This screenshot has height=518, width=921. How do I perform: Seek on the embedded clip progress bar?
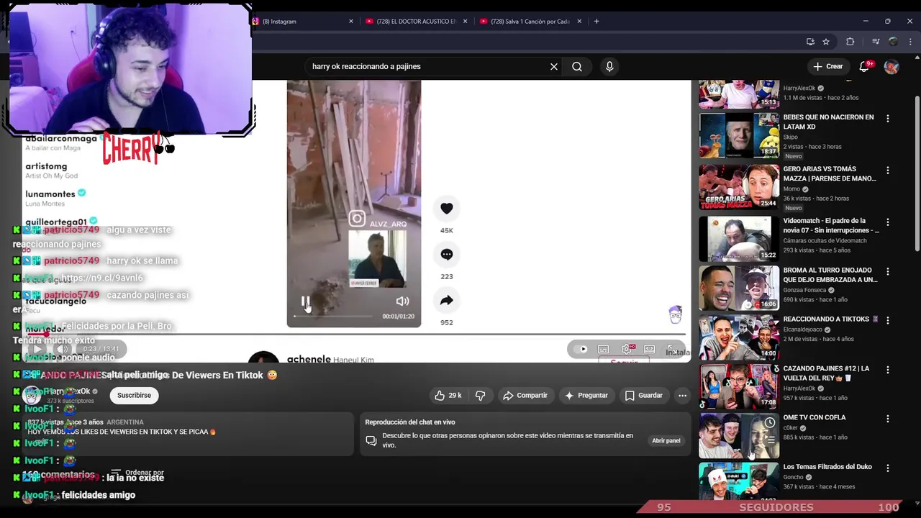point(334,316)
